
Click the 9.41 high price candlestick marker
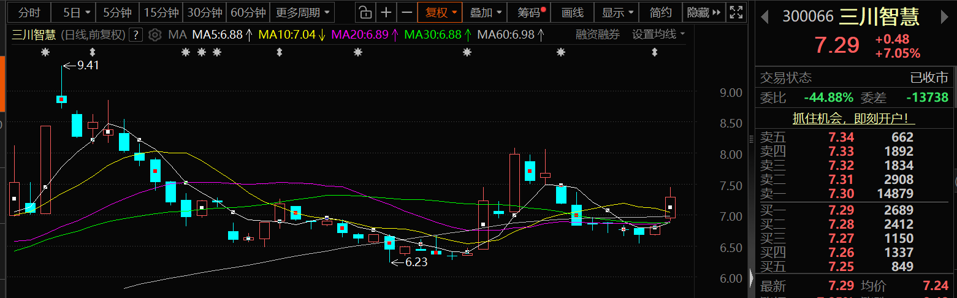(62, 99)
